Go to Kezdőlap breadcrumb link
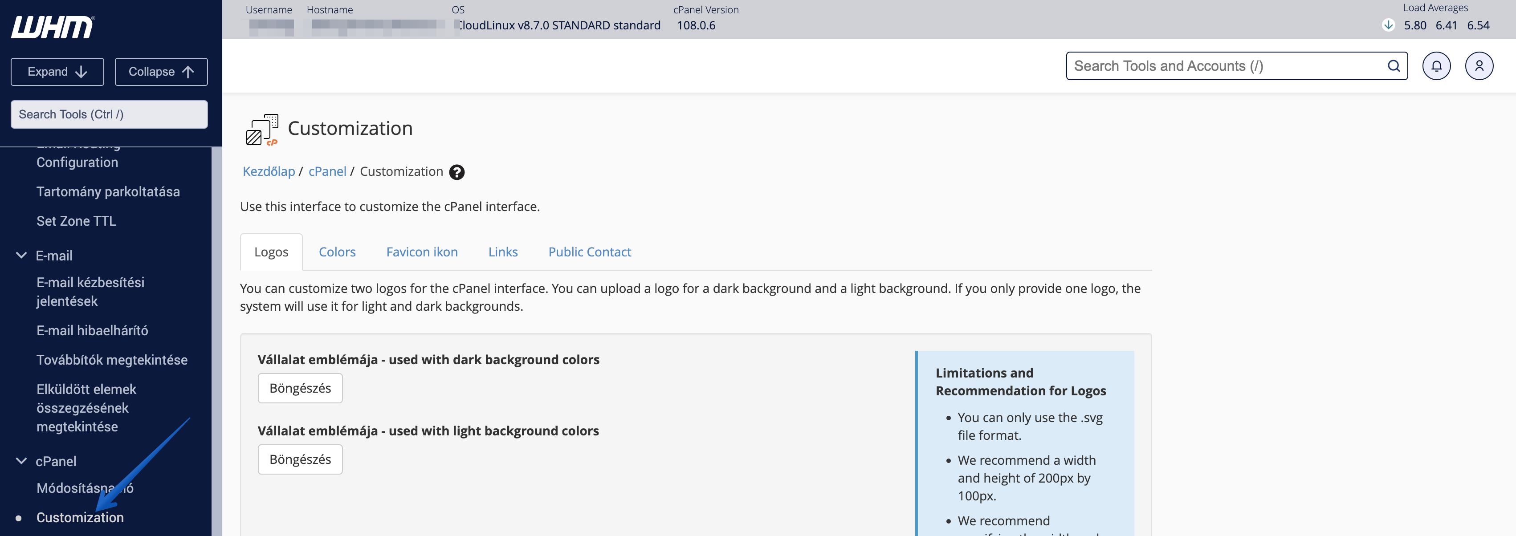The height and width of the screenshot is (536, 1516). coord(269,171)
